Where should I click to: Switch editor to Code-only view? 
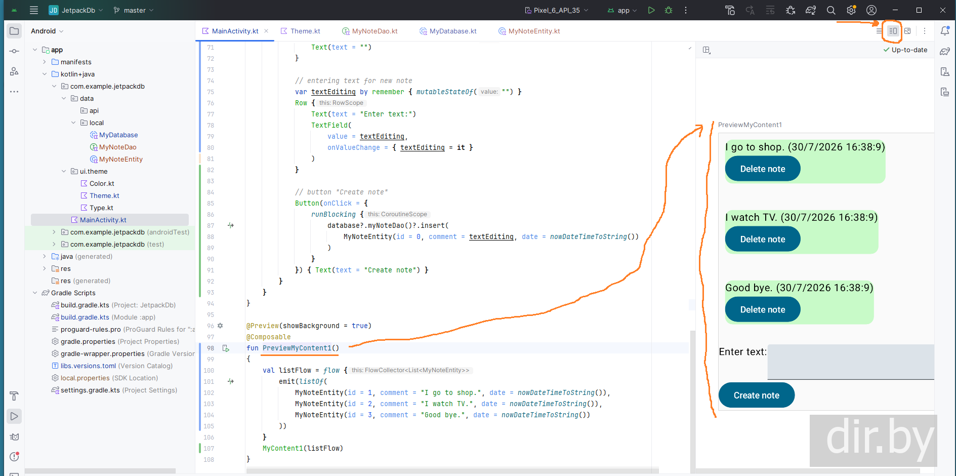(879, 31)
